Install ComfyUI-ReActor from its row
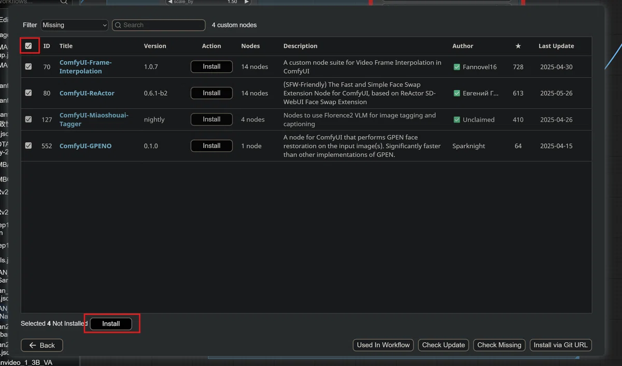This screenshot has width=622, height=366. 211,93
